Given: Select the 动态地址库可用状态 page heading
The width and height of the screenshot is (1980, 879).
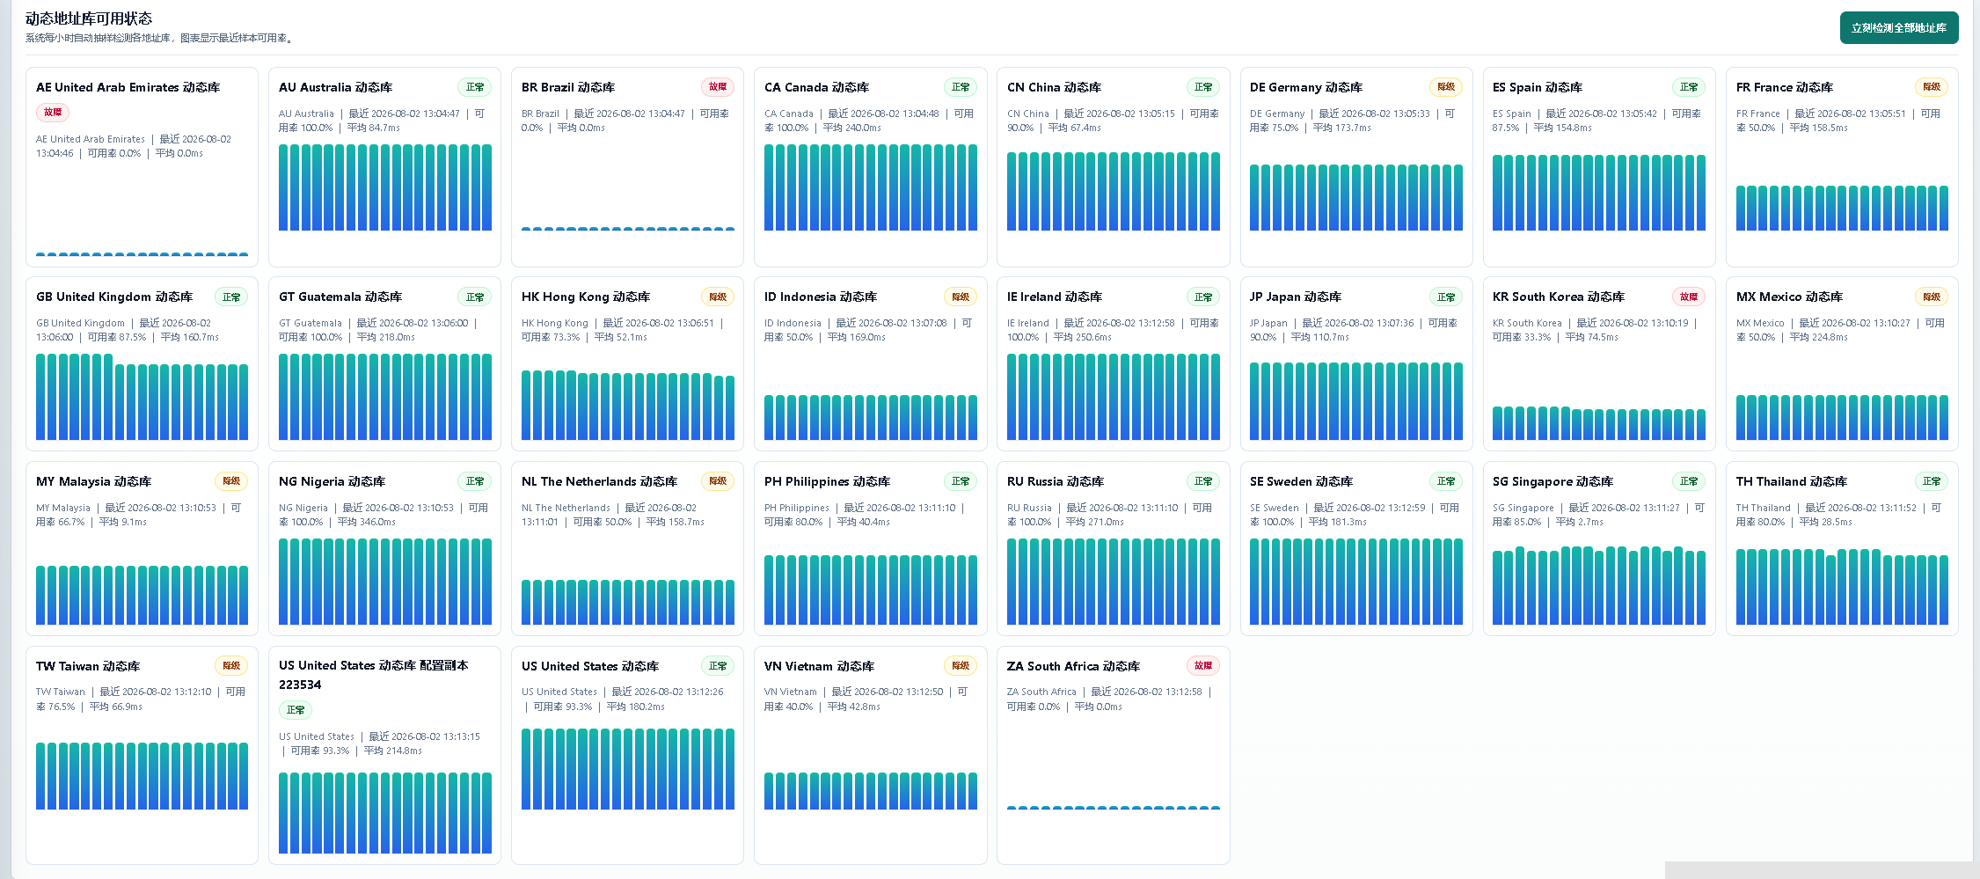Looking at the screenshot, I should pyautogui.click(x=89, y=18).
